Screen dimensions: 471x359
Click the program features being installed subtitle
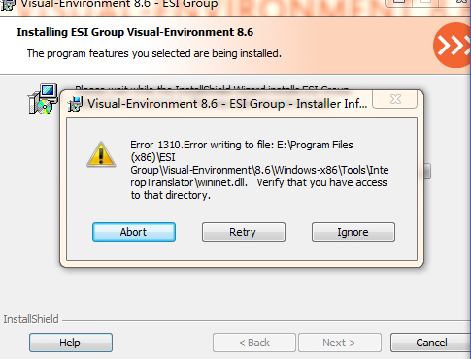pos(154,53)
